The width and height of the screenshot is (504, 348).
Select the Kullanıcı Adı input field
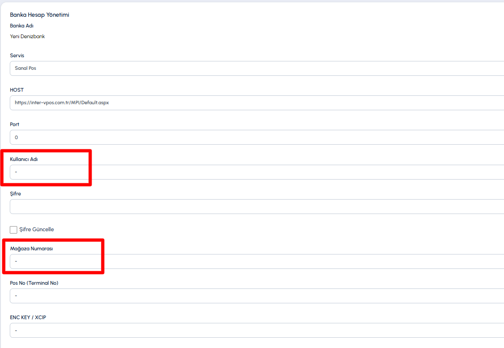pos(257,172)
